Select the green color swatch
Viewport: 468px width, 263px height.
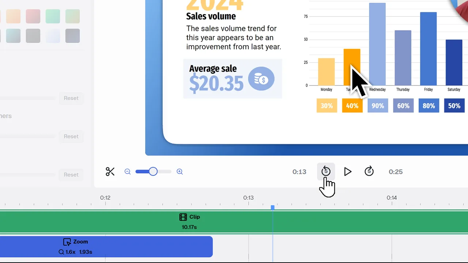tap(53, 16)
